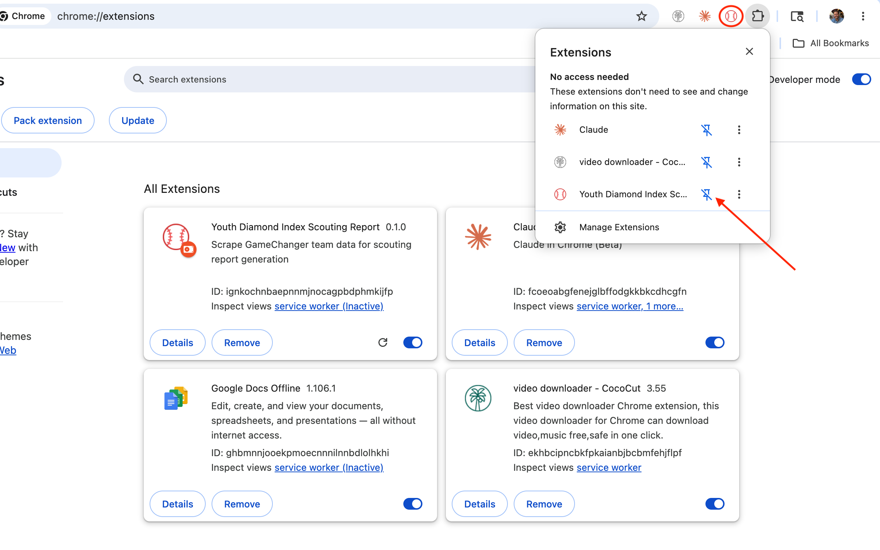Click the baseball icon in Extensions popup
This screenshot has height=550, width=880.
560,194
